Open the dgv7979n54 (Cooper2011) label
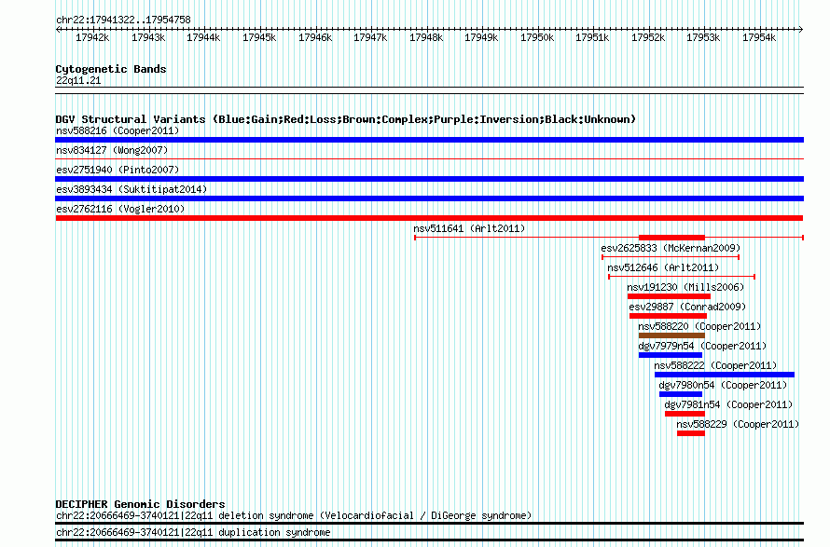 click(702, 346)
